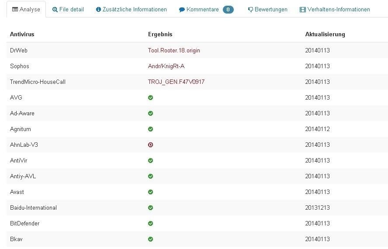The image size is (388, 249).
Task: Click the green check icon for Baidu-International
Action: coord(150,207)
